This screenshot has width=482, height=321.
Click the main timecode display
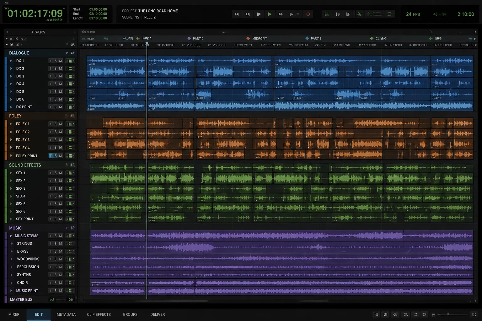click(x=35, y=13)
